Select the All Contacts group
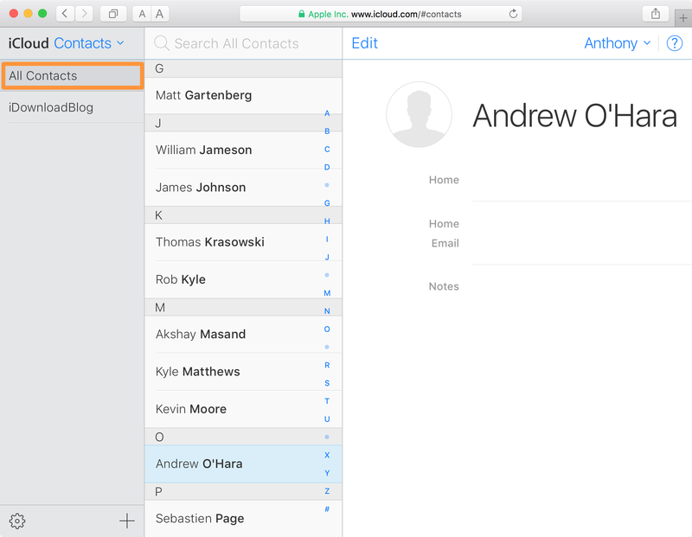 [73, 76]
